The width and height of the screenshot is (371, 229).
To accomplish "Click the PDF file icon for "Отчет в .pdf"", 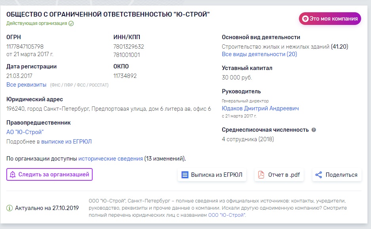I will 261,175.
